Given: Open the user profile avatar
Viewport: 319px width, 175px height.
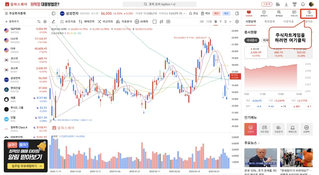Looking at the screenshot, I should click(x=311, y=4).
